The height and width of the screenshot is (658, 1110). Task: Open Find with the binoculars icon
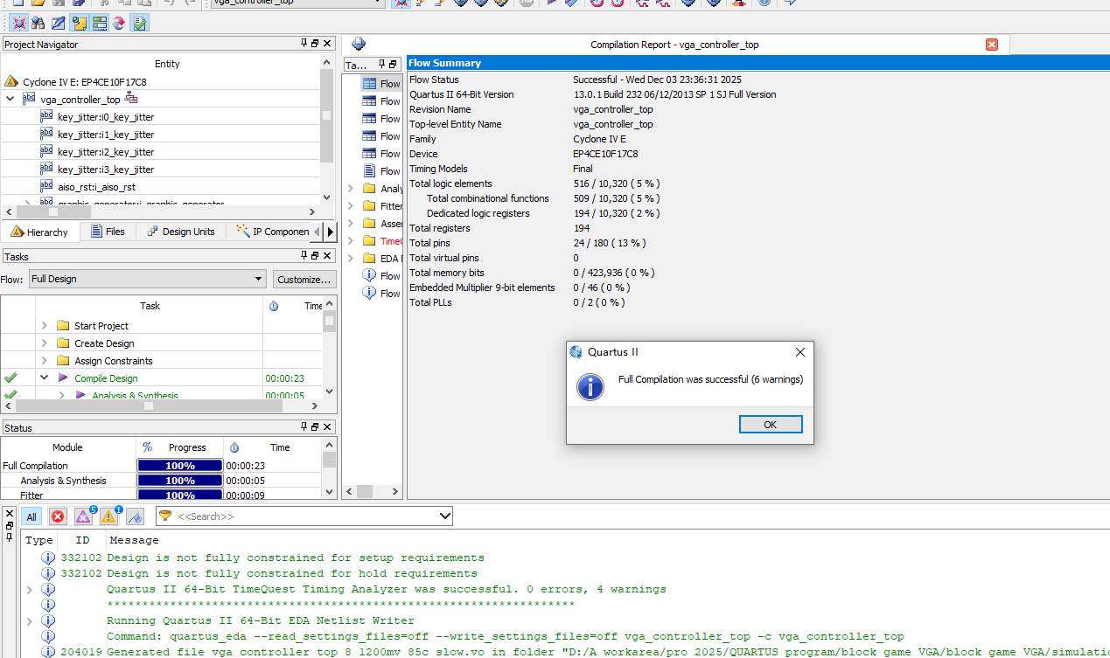pyautogui.click(x=38, y=23)
